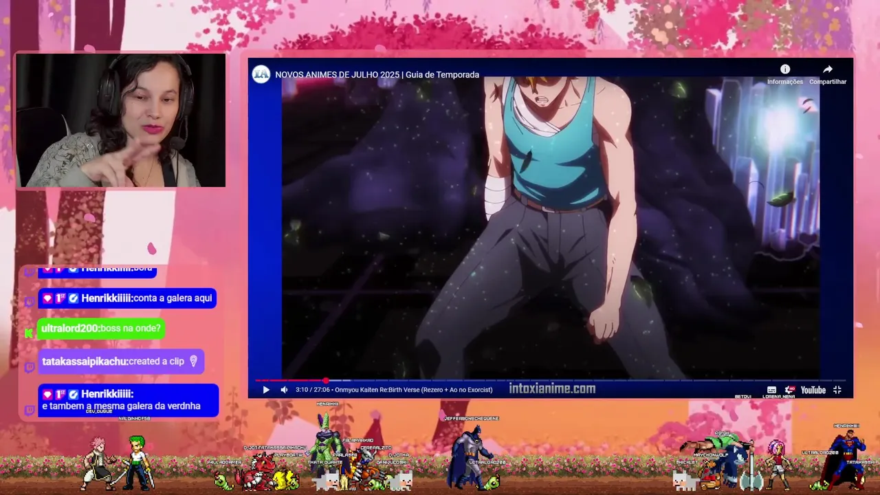Open the Informações info icon
880x495 pixels.
(x=785, y=69)
